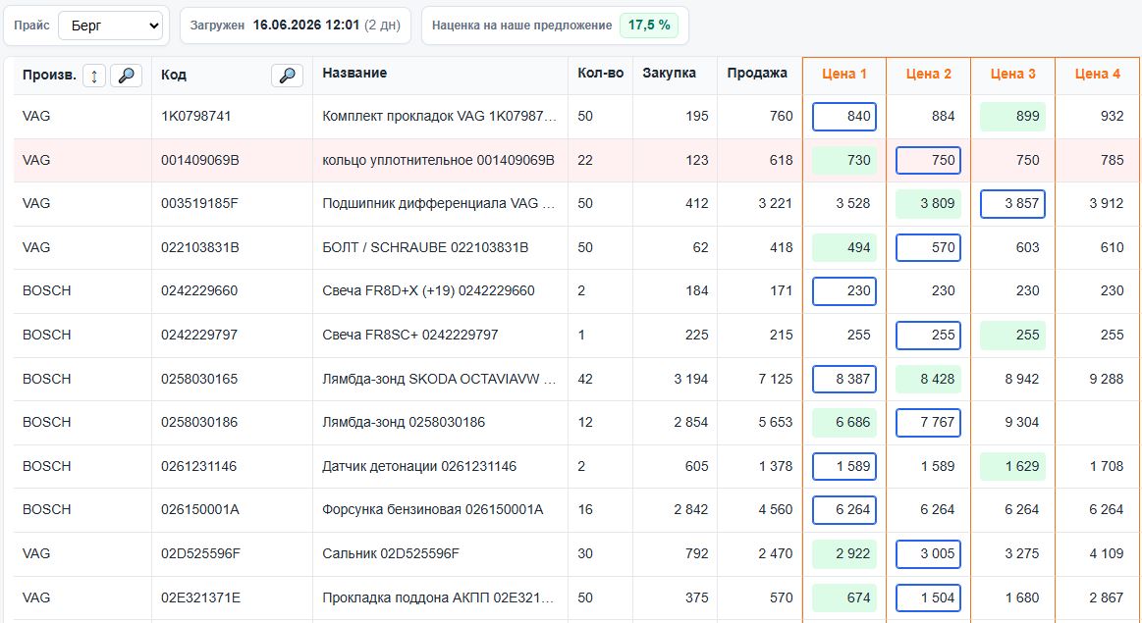Click code 02D525596F

pos(201,554)
